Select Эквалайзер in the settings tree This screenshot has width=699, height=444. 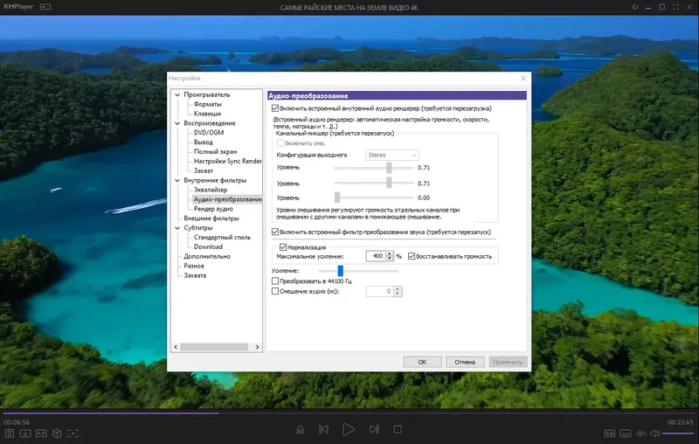211,190
